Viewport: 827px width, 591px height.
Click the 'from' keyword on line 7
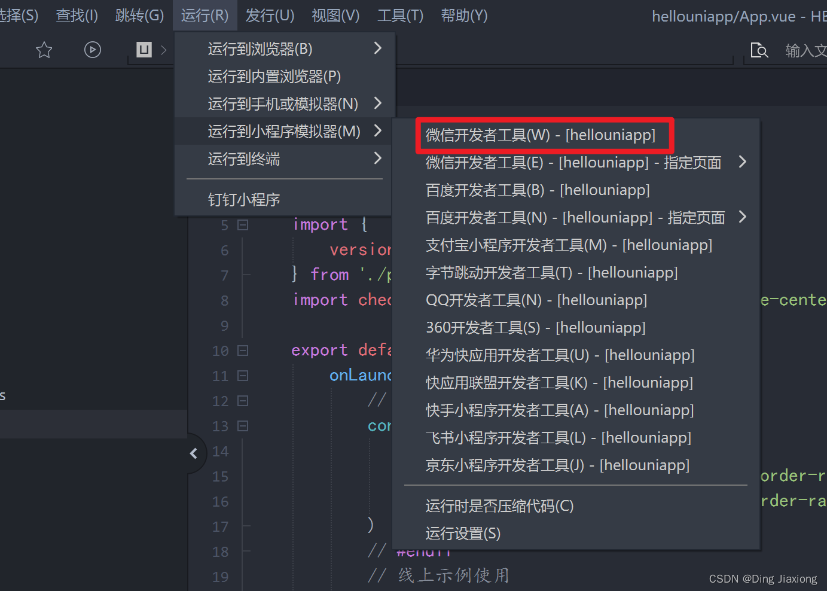pos(329,275)
